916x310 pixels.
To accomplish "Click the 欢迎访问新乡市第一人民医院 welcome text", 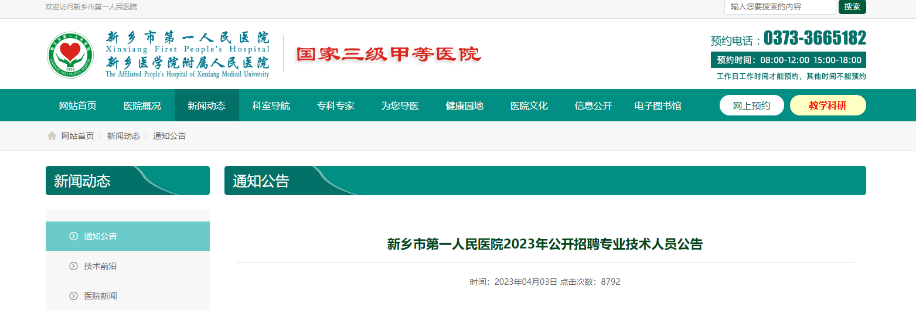I will pos(91,7).
